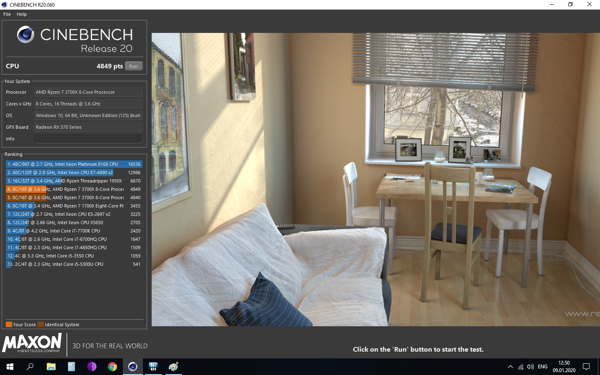Viewport: 600px width, 375px height.
Task: Click the MAXON company logo
Action: click(32, 343)
